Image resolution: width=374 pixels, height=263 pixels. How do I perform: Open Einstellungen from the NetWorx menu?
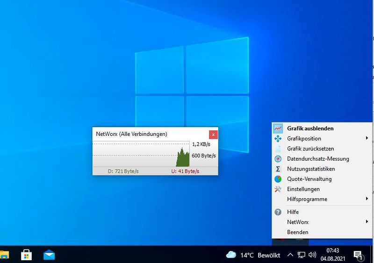pos(322,189)
